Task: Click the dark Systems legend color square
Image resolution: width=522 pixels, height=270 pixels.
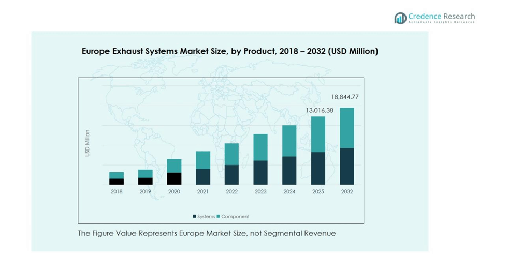Action: coord(195,216)
